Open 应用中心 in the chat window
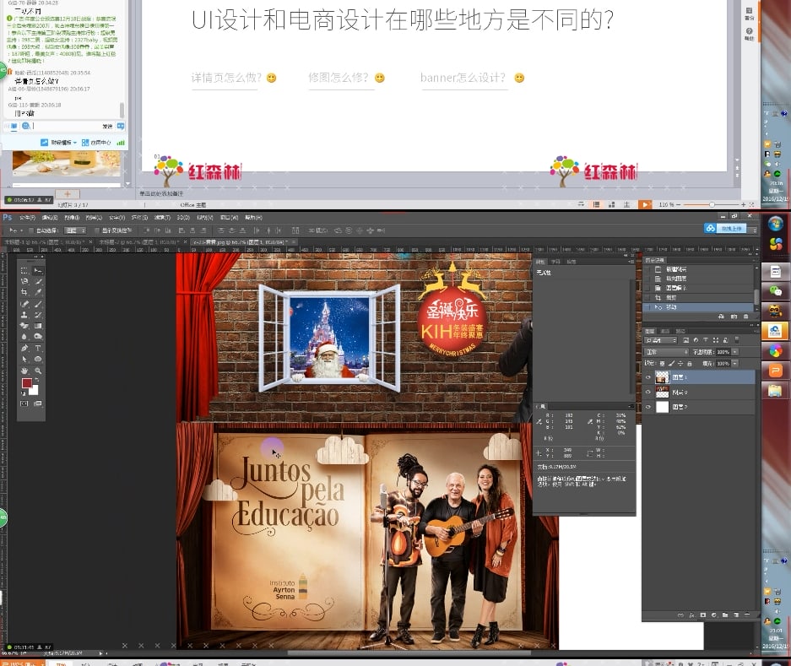 [x=97, y=143]
